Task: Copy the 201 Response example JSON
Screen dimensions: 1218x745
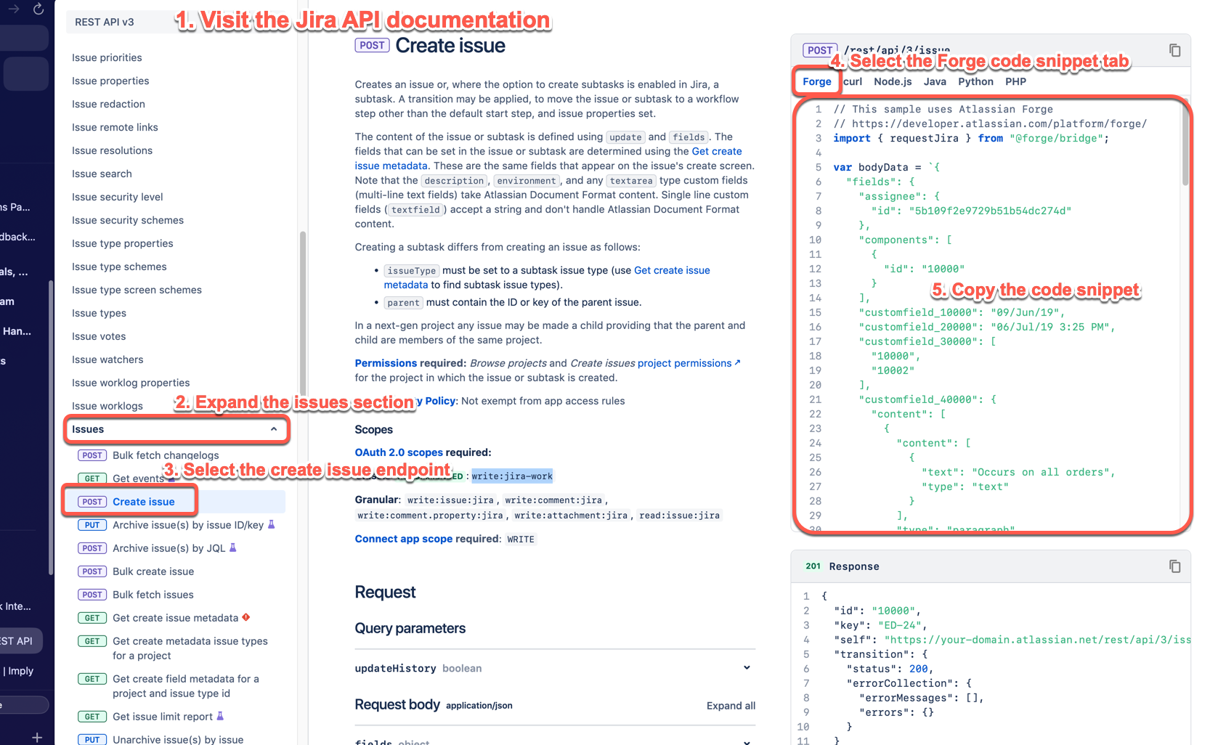Action: pos(1174,566)
